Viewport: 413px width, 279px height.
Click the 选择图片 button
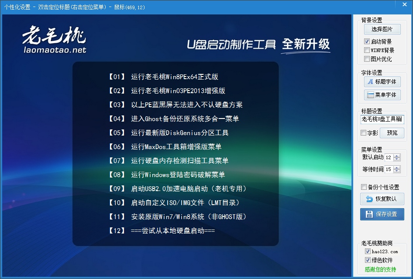(382, 29)
